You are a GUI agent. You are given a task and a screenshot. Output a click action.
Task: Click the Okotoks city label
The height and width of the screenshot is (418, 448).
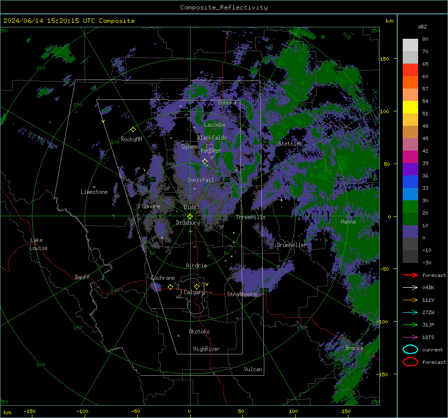click(x=199, y=332)
